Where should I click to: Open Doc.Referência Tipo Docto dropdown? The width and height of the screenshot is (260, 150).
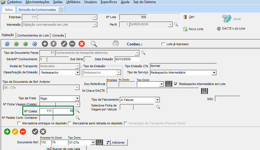[162, 84]
